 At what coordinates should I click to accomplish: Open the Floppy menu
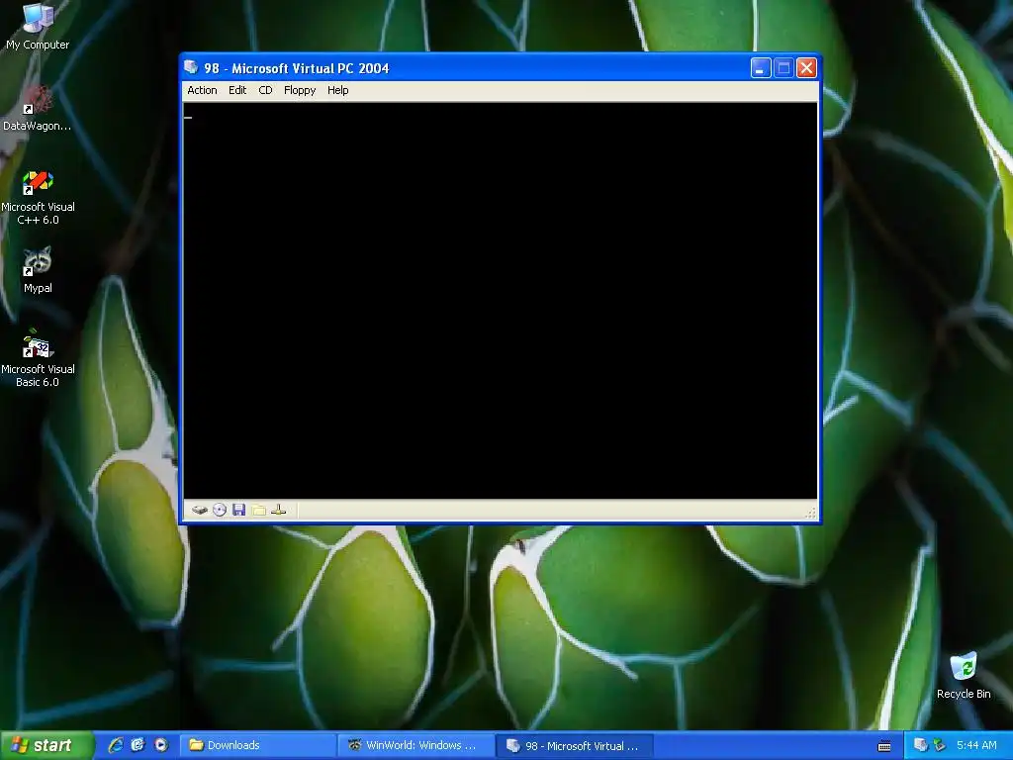click(x=300, y=90)
